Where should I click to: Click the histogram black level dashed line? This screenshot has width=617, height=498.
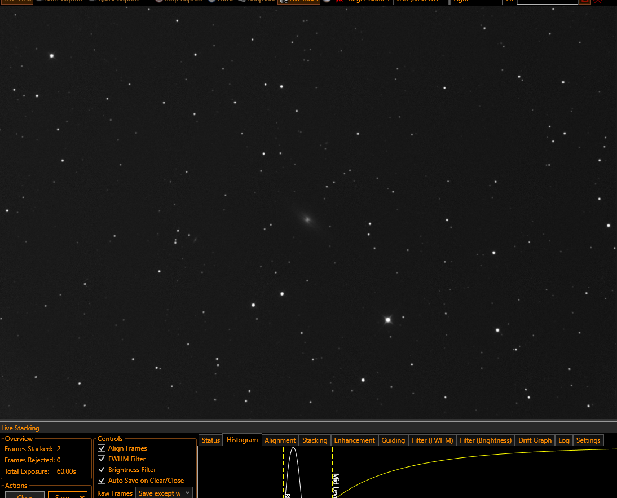tap(284, 472)
